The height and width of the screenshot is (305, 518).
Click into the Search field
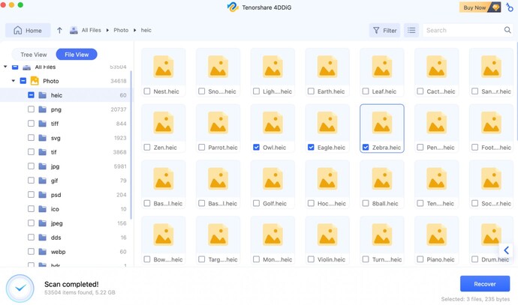click(x=463, y=30)
